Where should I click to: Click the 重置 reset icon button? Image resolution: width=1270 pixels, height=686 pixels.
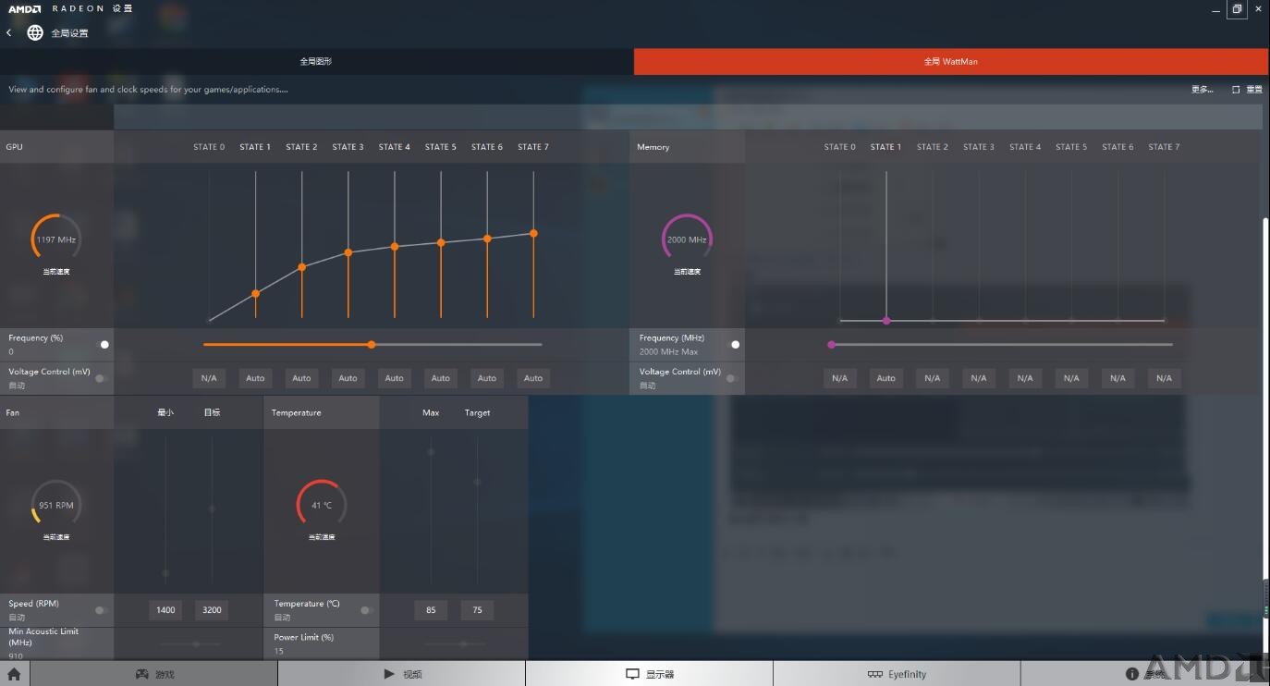(1247, 90)
